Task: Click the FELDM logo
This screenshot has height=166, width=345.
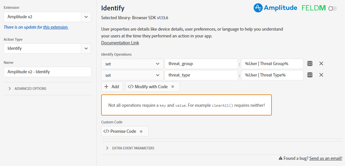Action: (314, 8)
